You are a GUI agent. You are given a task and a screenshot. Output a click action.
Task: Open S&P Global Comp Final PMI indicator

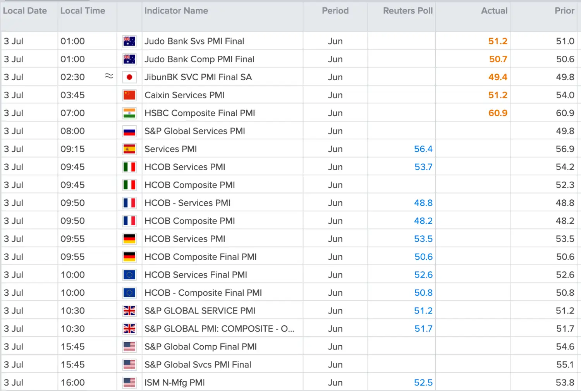point(201,347)
